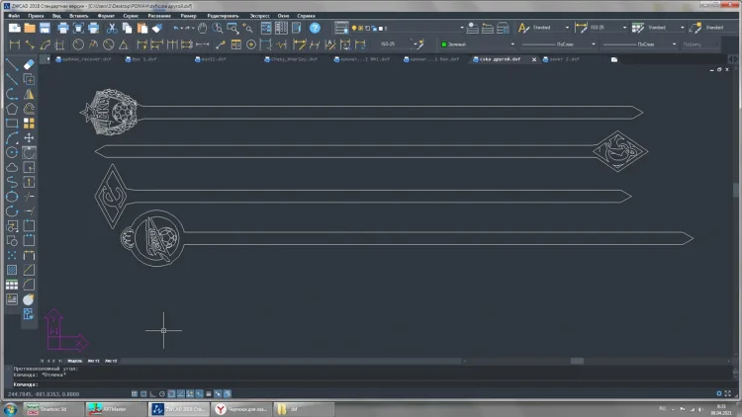Image resolution: width=742 pixels, height=417 pixels.
Task: Select the Polygon draw tool
Action: (x=12, y=109)
